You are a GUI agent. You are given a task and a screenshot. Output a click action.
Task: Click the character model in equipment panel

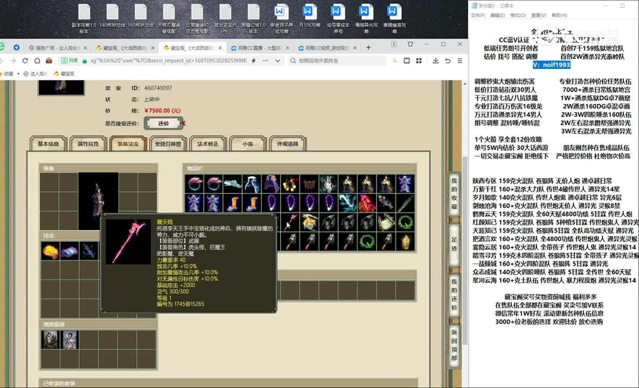point(98,202)
